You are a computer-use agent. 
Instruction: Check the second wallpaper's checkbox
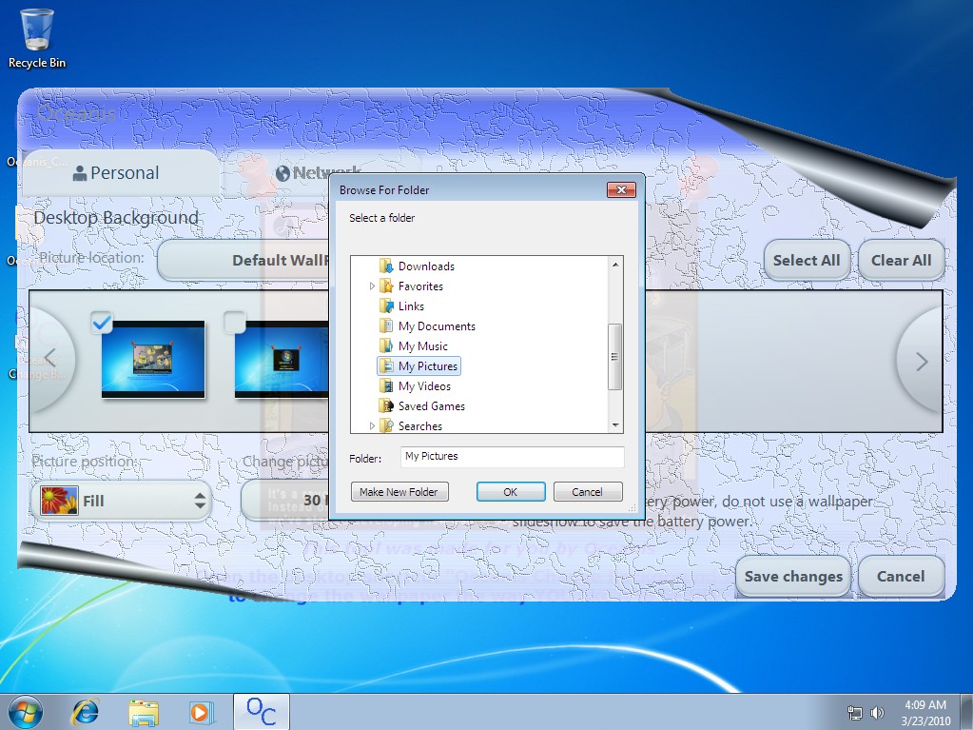point(235,322)
